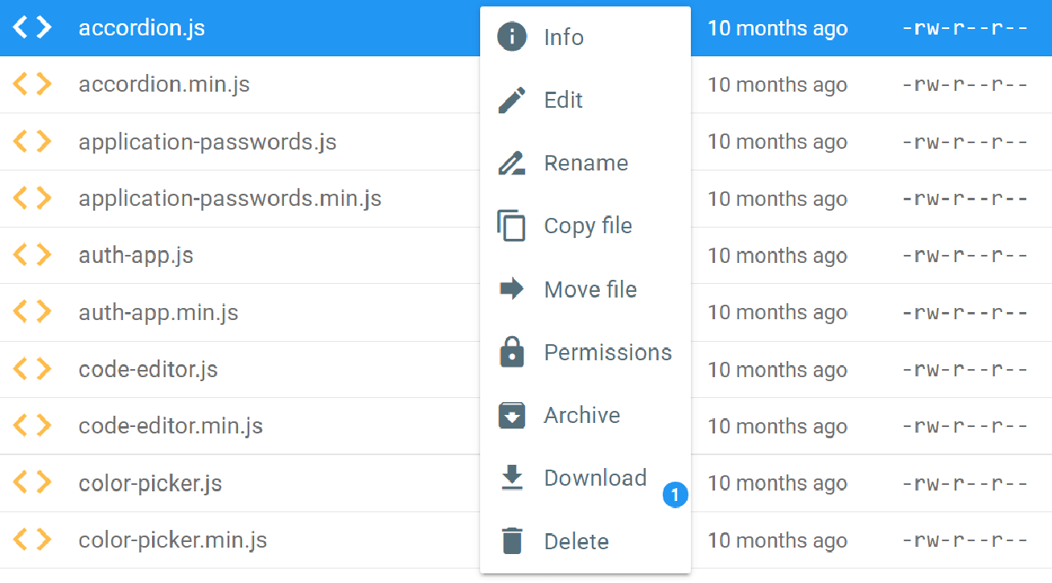Click the Move file arrow icon
This screenshot has height=583, width=1052.
(x=512, y=289)
